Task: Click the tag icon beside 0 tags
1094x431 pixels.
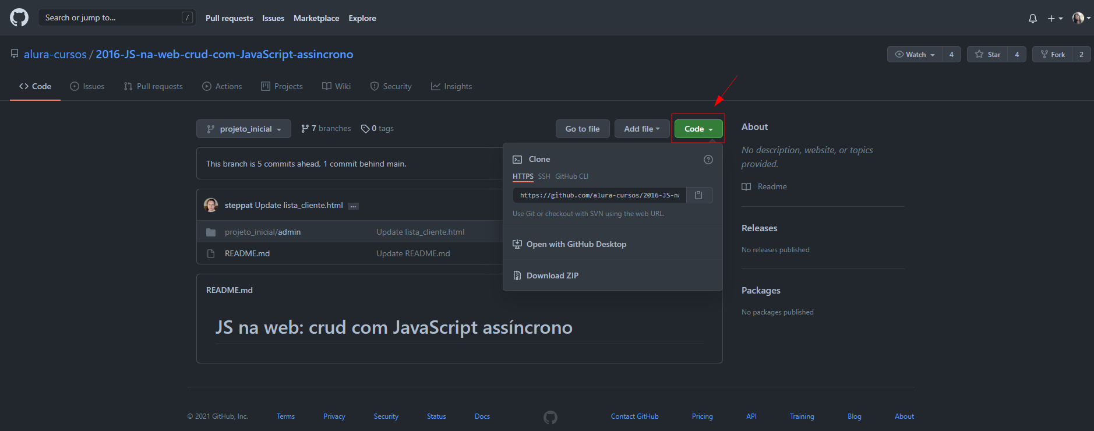Action: coord(365,129)
